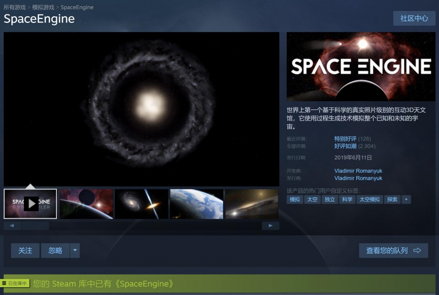Click the thumbnail strip scrollbar handle
This screenshot has height=295, width=439.
(35, 226)
